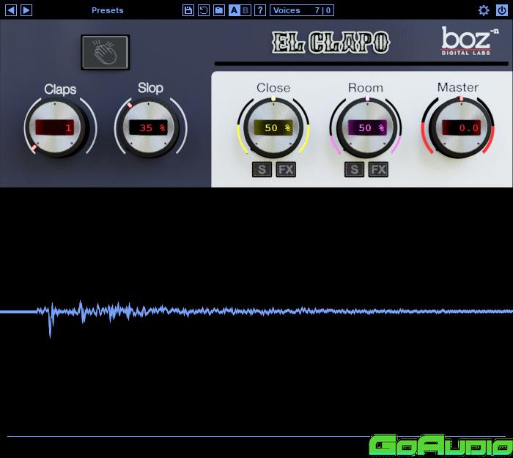
Task: Load the previous preset with the left arrow
Action: tap(11, 10)
